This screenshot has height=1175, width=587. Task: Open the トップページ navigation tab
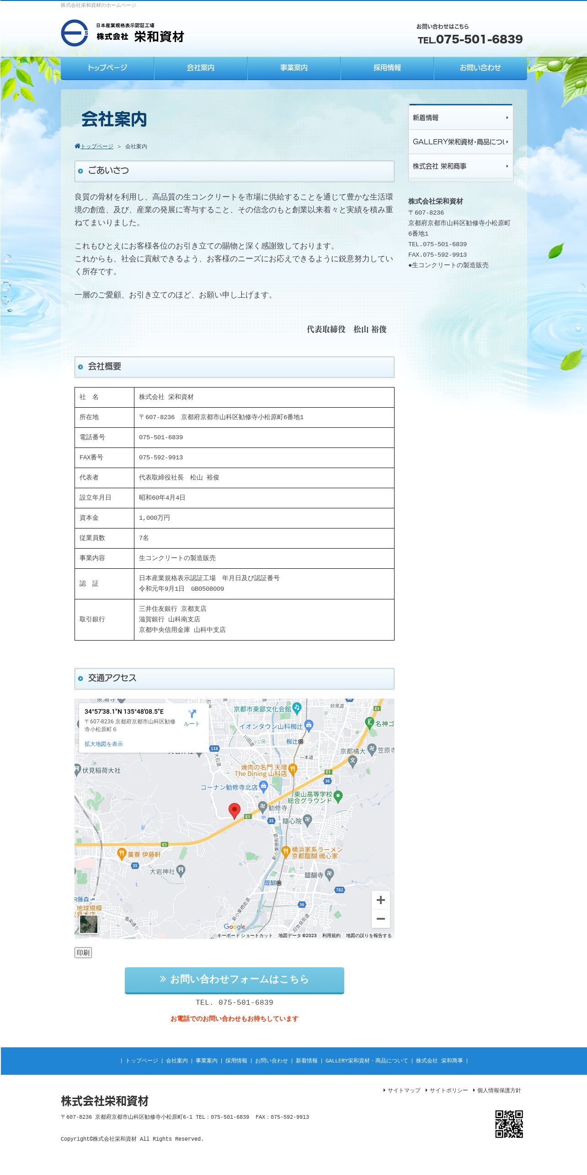click(107, 68)
